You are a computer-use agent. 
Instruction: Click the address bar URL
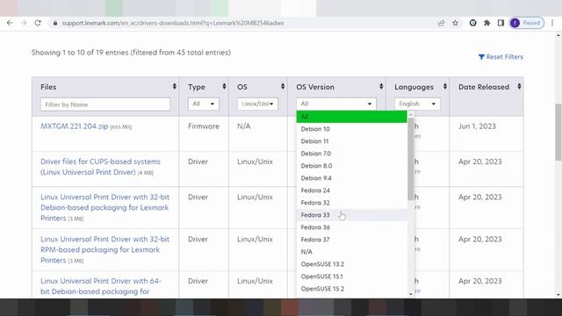pyautogui.click(x=173, y=23)
